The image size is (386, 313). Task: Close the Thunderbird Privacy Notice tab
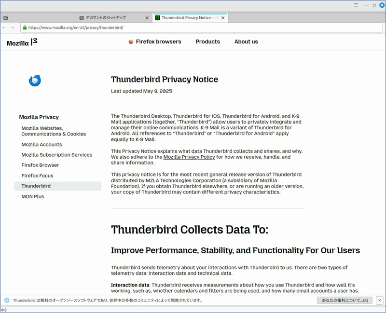point(223,18)
